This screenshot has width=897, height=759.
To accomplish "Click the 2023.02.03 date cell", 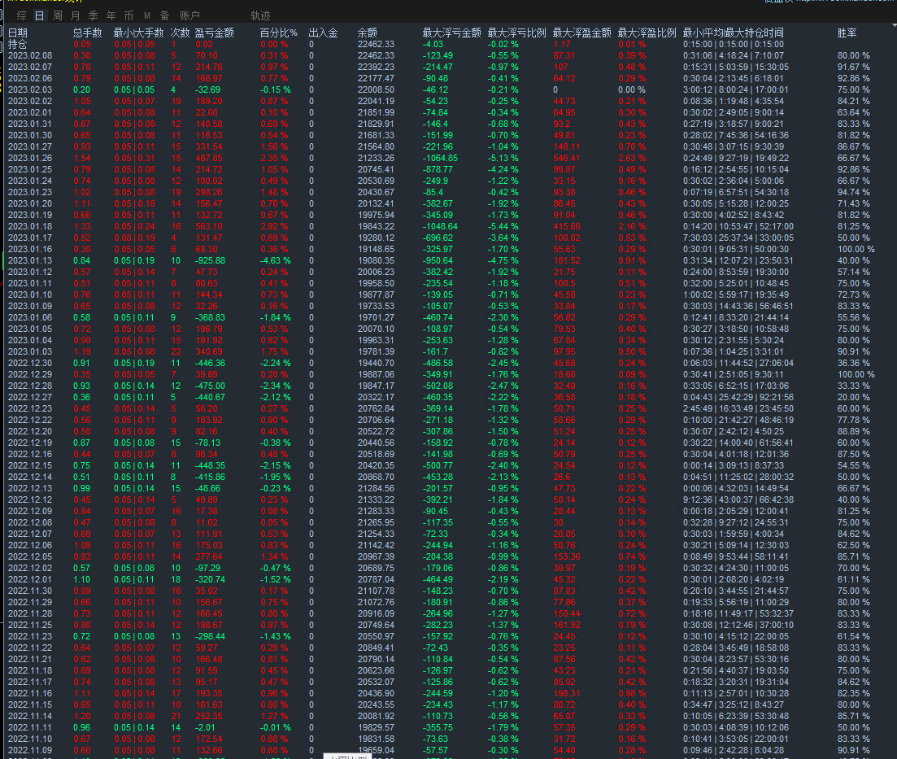I will pos(30,89).
